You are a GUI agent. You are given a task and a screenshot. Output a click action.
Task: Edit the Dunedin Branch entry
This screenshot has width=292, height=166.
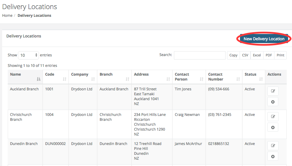point(273,145)
